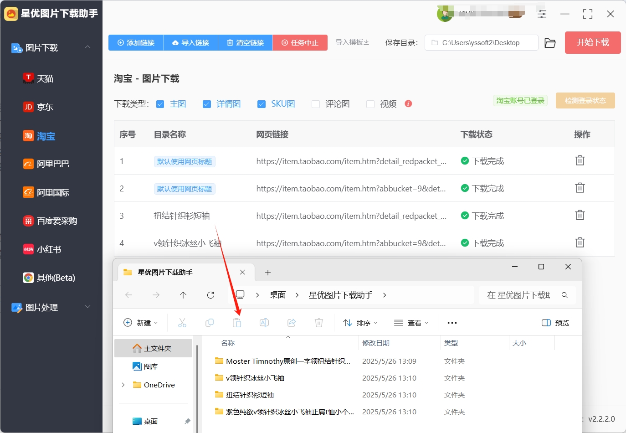Click the 清空链接 button
Image resolution: width=626 pixels, height=433 pixels.
pyautogui.click(x=245, y=42)
